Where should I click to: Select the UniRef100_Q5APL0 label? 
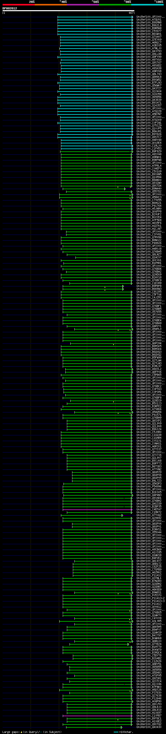149,329
